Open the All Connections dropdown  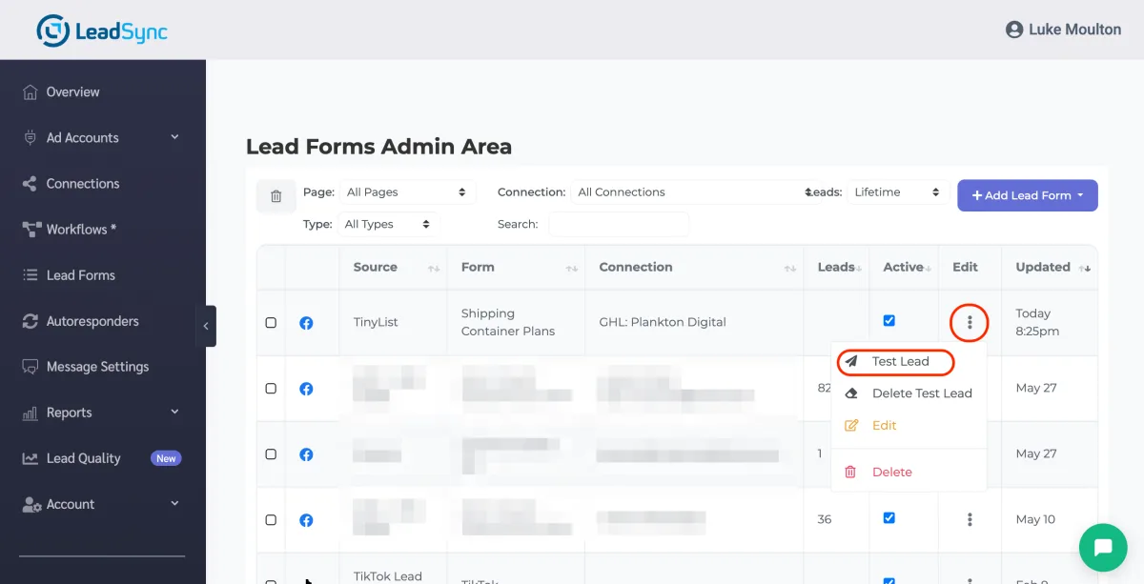[694, 192]
